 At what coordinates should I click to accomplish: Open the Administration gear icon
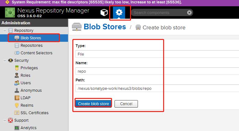point(119,12)
